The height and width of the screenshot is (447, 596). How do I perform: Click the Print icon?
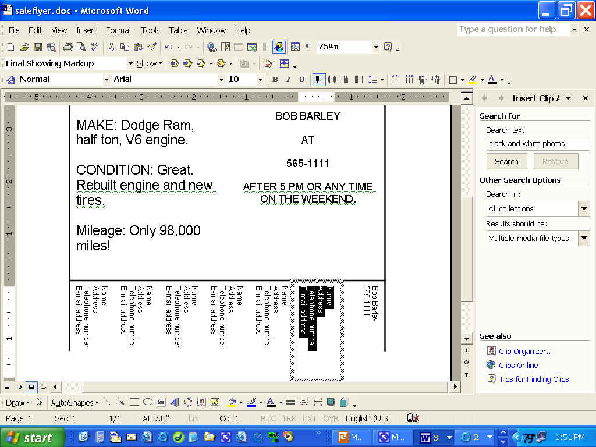[68, 47]
